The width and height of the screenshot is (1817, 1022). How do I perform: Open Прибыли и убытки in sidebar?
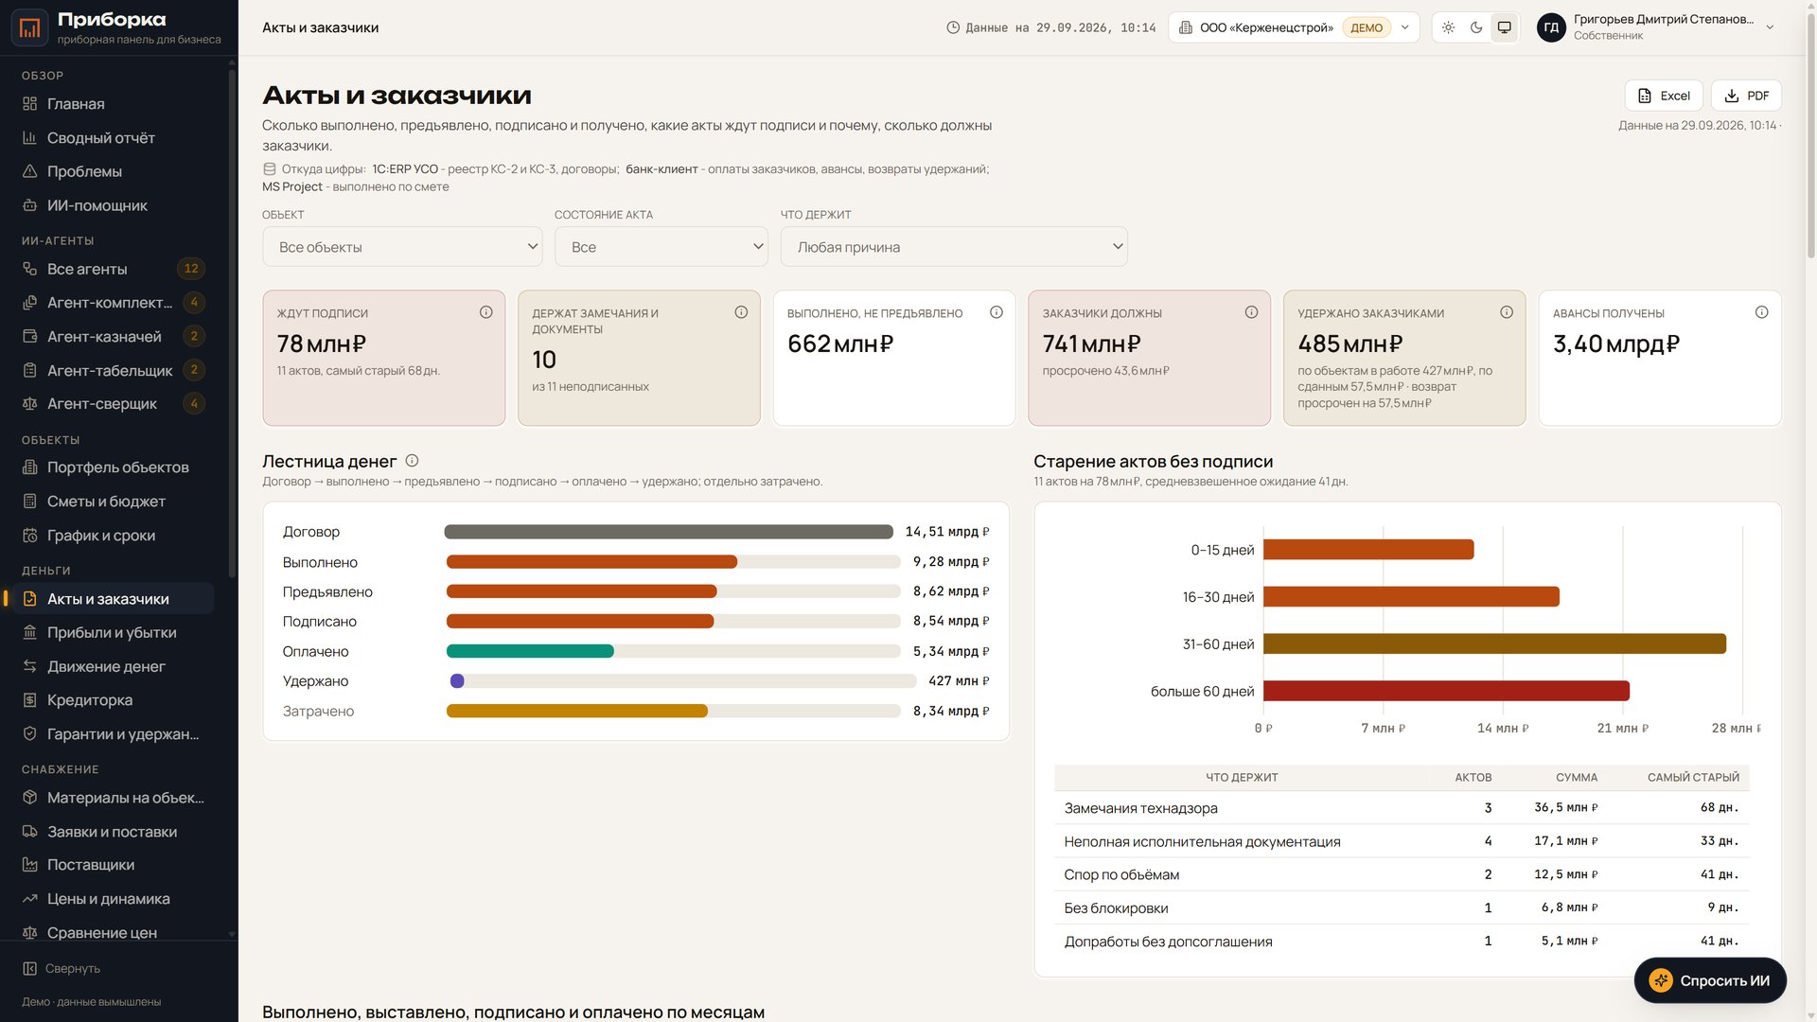pyautogui.click(x=114, y=632)
